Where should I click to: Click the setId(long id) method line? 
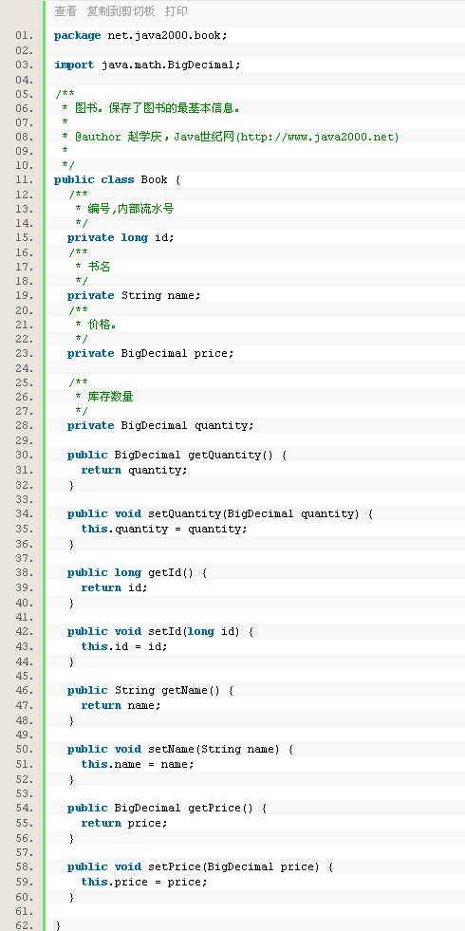pos(160,632)
